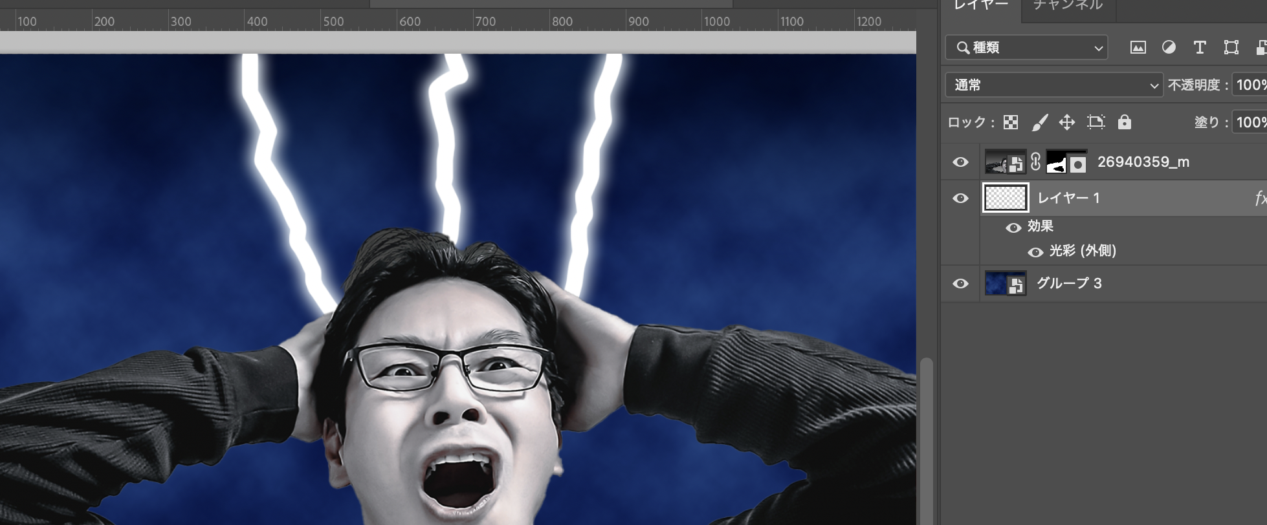1267x525 pixels.
Task: Hide the 光彩 (外側) outer glow effect
Action: [x=1035, y=252]
